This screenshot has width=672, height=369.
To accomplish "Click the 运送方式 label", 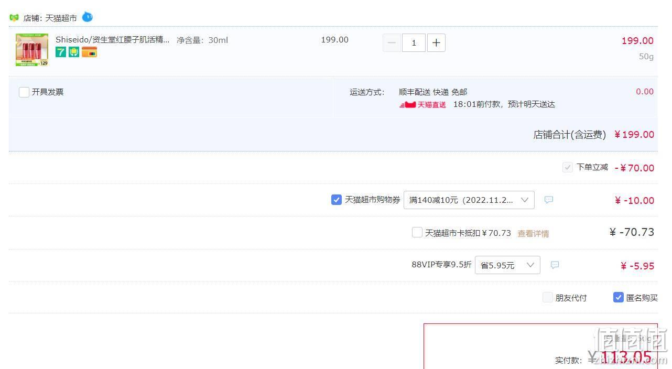I will [x=367, y=92].
